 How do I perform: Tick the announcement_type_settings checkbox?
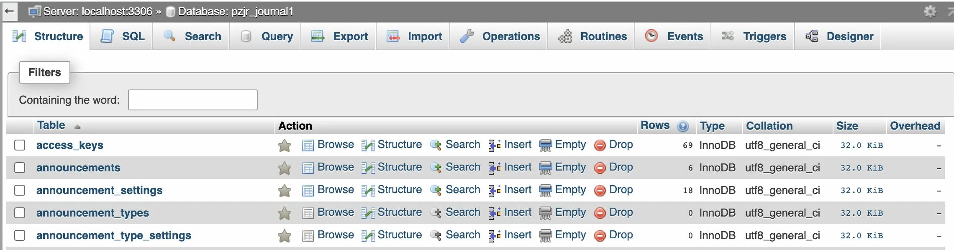click(20, 235)
